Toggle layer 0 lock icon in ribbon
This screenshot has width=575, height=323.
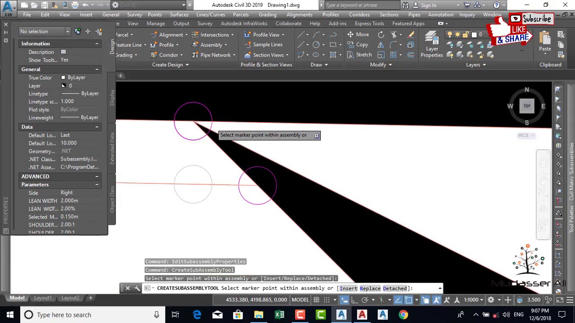pos(465,35)
